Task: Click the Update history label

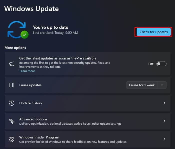Action: pos(31,103)
